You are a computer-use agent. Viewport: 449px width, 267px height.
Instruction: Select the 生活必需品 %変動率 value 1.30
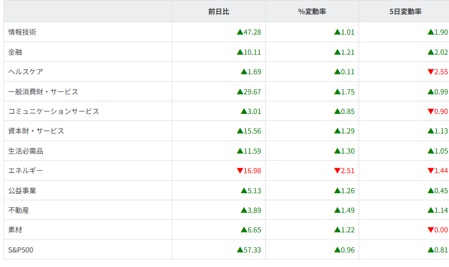coord(348,151)
